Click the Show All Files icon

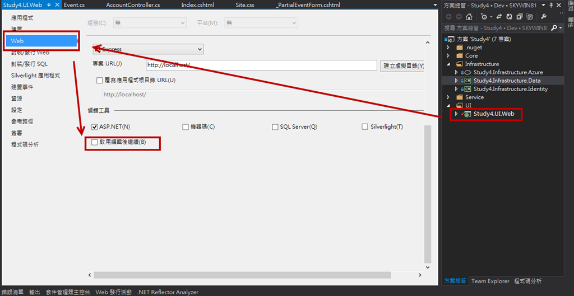pyautogui.click(x=530, y=17)
